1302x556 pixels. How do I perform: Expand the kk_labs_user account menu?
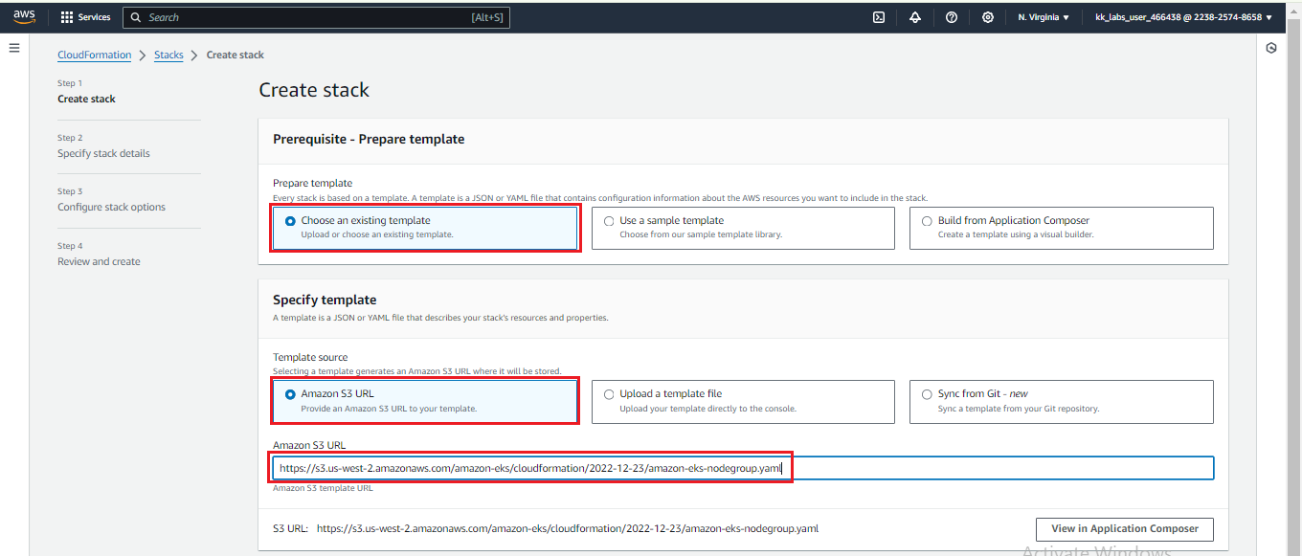tap(1183, 17)
